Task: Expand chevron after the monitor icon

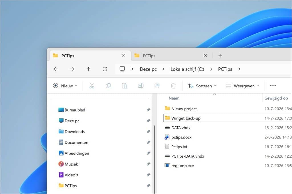Action: click(x=132, y=69)
